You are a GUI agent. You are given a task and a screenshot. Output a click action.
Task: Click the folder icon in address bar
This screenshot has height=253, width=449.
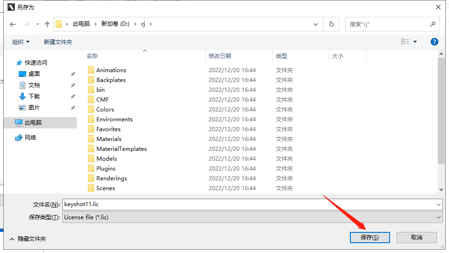coord(59,24)
